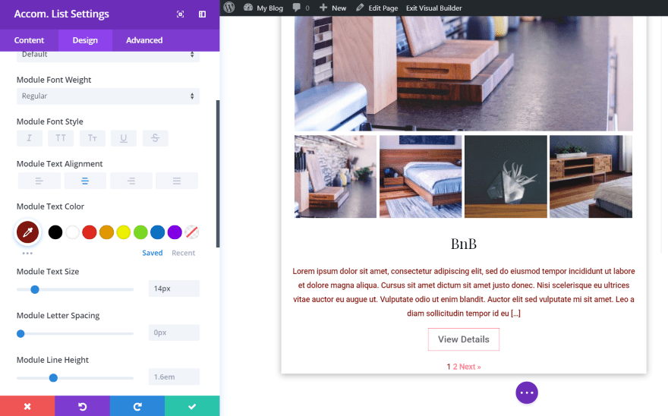Open the three-dot color options

click(x=27, y=254)
